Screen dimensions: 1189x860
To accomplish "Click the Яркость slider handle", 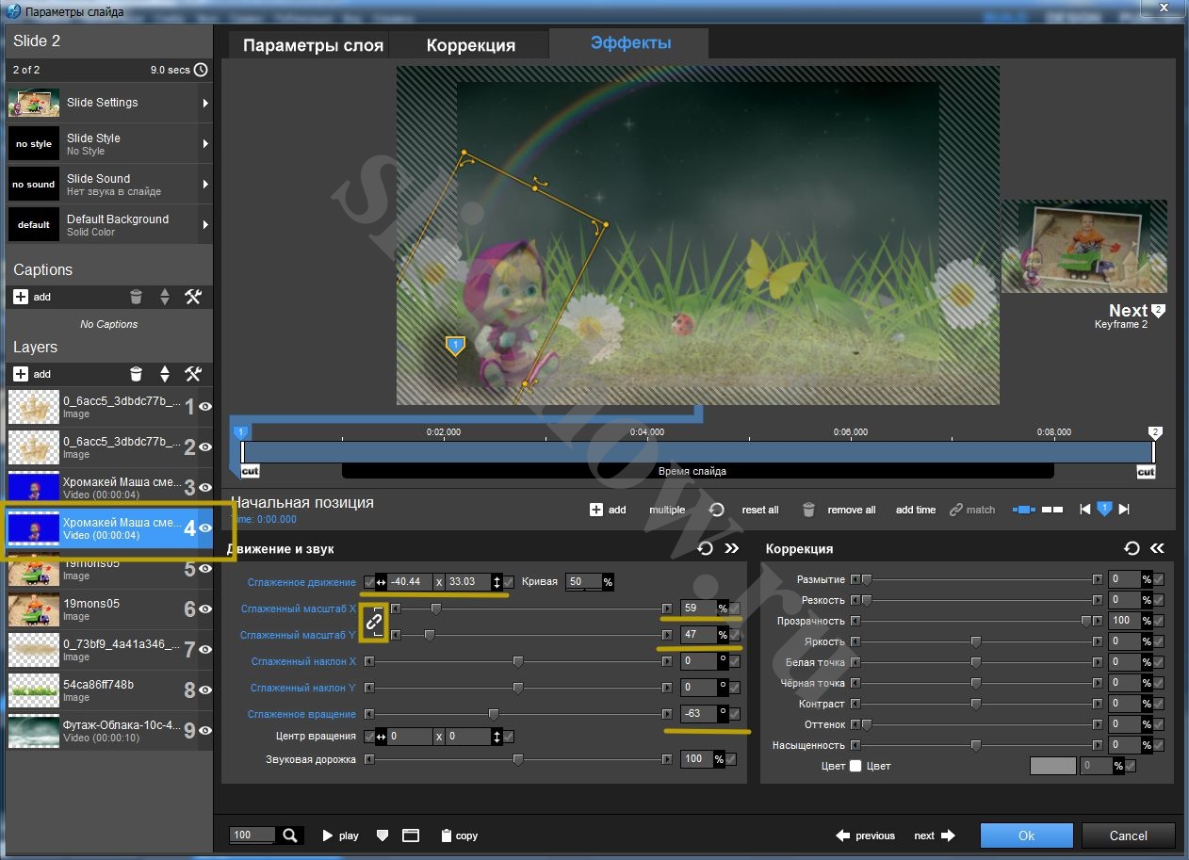I will [x=976, y=641].
